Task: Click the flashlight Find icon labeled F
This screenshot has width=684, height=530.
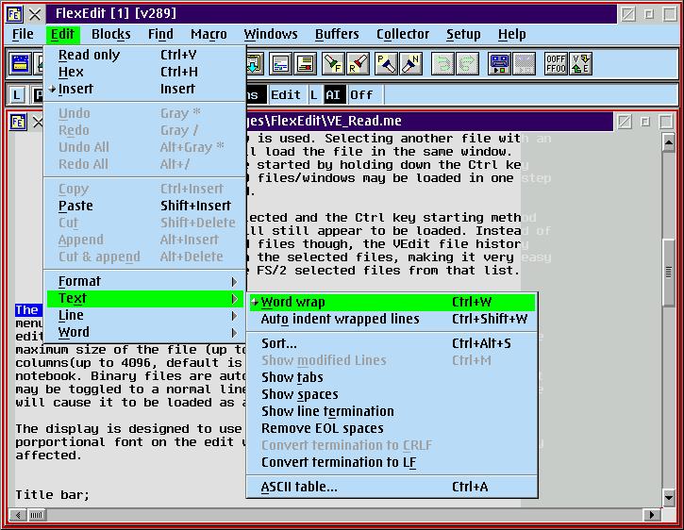Action: pos(333,64)
